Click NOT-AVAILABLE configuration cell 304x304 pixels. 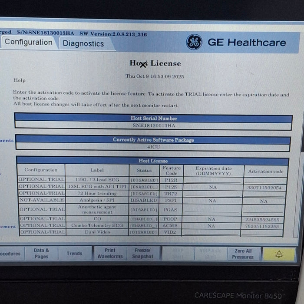[42, 200]
